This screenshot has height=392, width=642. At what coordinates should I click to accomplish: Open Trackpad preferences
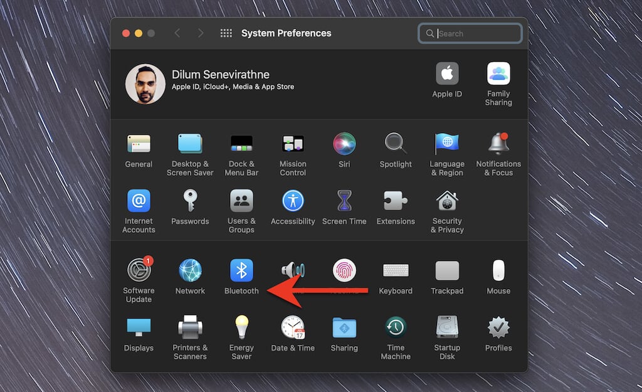tap(446, 270)
